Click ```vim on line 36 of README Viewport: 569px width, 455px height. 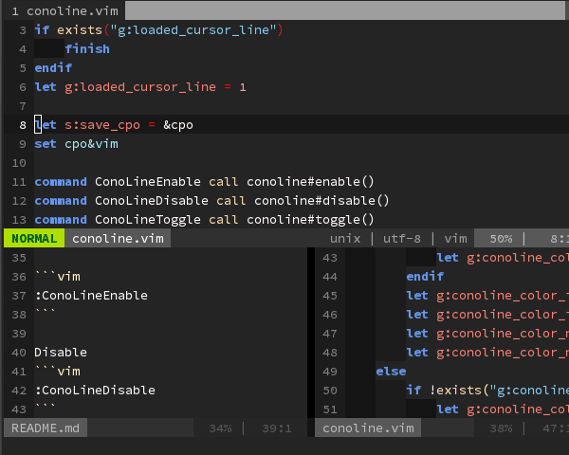(x=57, y=277)
